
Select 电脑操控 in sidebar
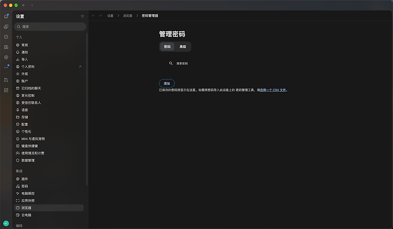pyautogui.click(x=49, y=194)
